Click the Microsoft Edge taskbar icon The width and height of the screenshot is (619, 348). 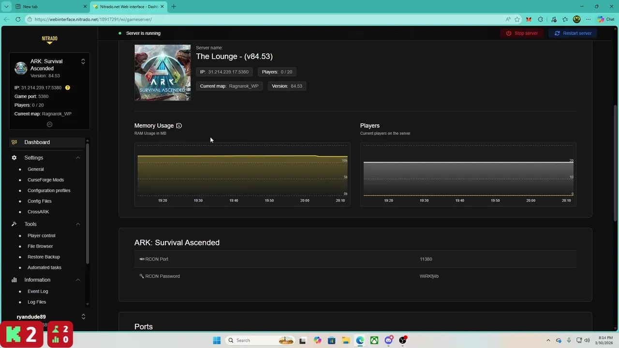[x=360, y=340]
